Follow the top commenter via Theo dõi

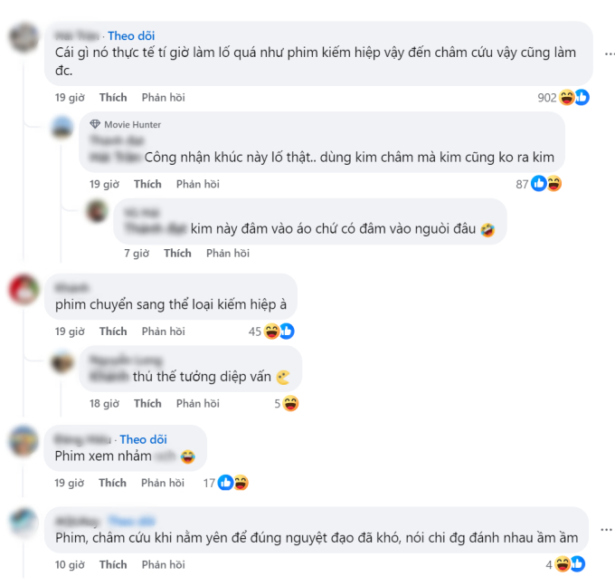tap(131, 35)
